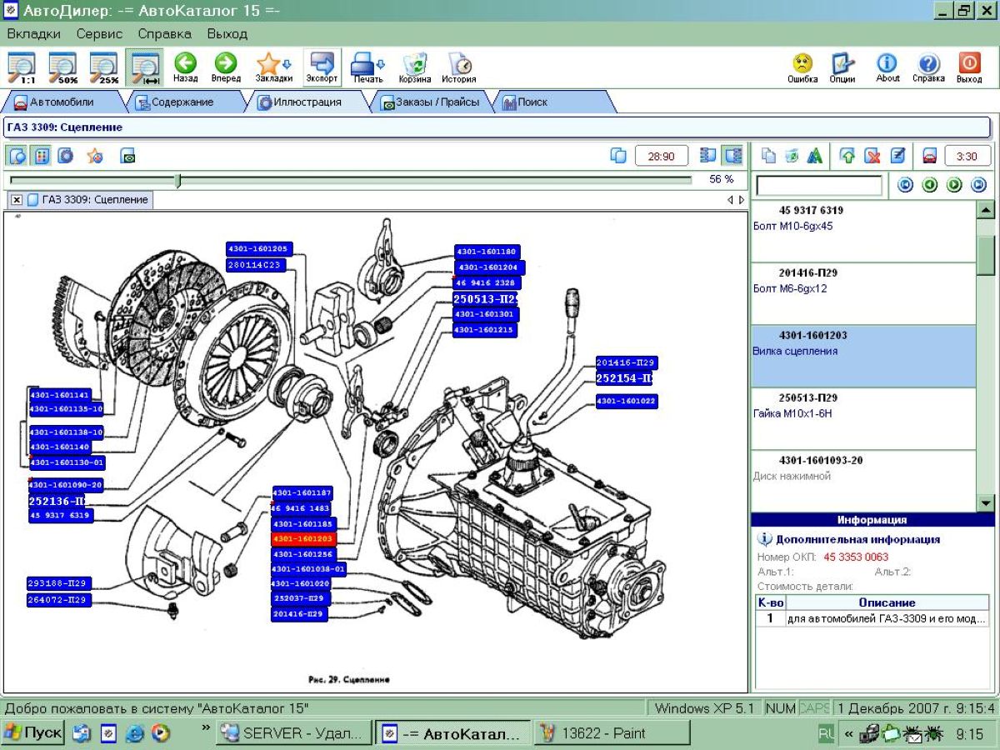Switch to 13622 - Paint taskbar window
Image resolution: width=1000 pixels, height=750 pixels.
pyautogui.click(x=612, y=733)
